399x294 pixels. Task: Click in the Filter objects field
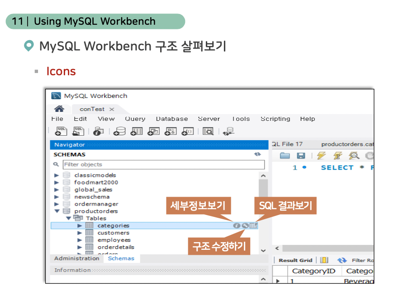tap(164, 165)
